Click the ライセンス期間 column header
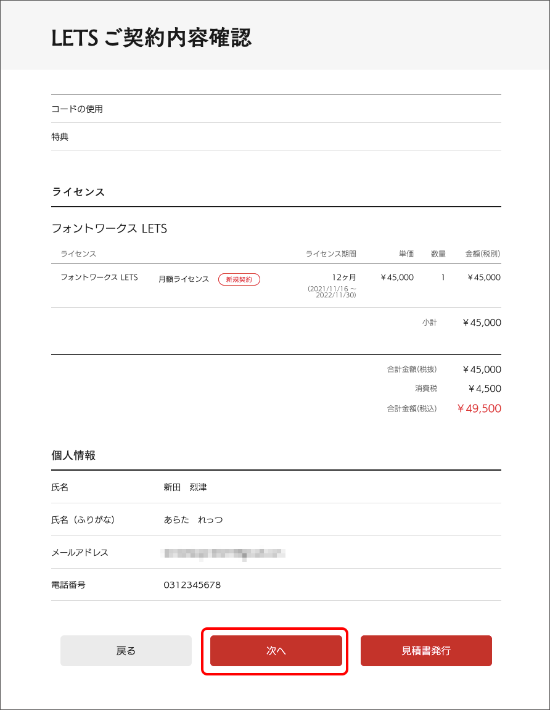This screenshot has width=550, height=710. [x=330, y=254]
